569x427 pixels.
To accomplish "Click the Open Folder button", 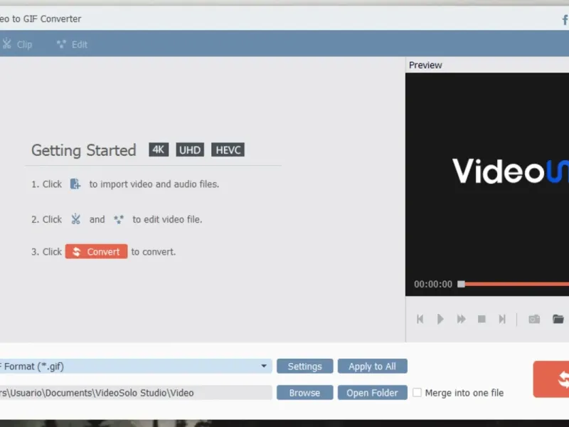I will pos(372,393).
